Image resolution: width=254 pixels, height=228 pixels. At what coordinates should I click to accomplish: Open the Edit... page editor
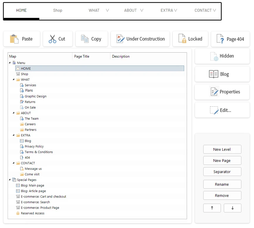click(222, 110)
